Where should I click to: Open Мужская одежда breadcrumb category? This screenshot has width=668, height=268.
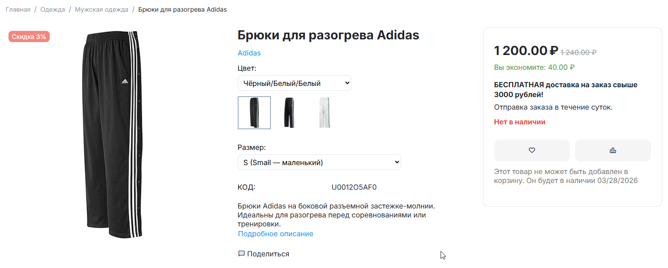[102, 9]
